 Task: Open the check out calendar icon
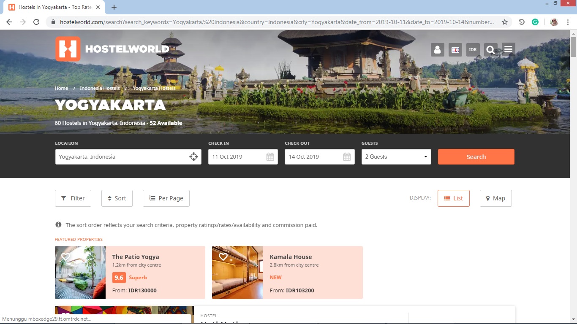347,157
